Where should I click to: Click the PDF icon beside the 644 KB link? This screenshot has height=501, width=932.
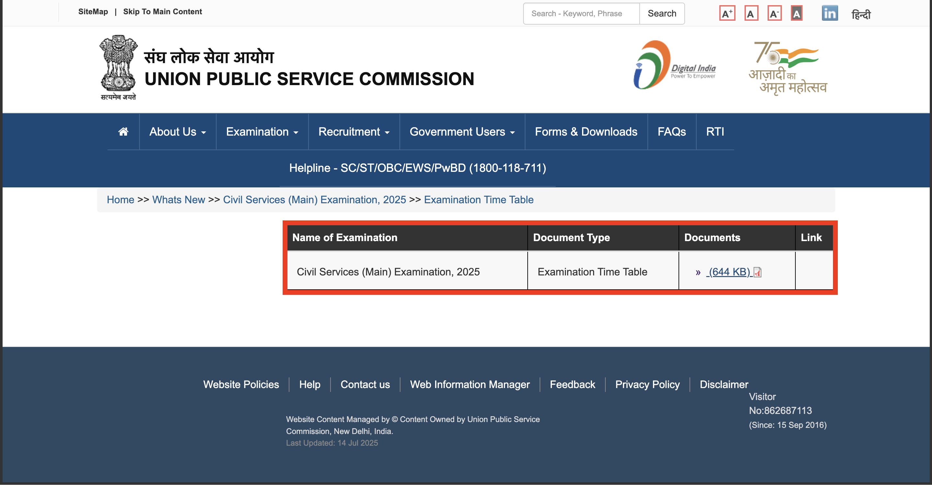click(757, 272)
